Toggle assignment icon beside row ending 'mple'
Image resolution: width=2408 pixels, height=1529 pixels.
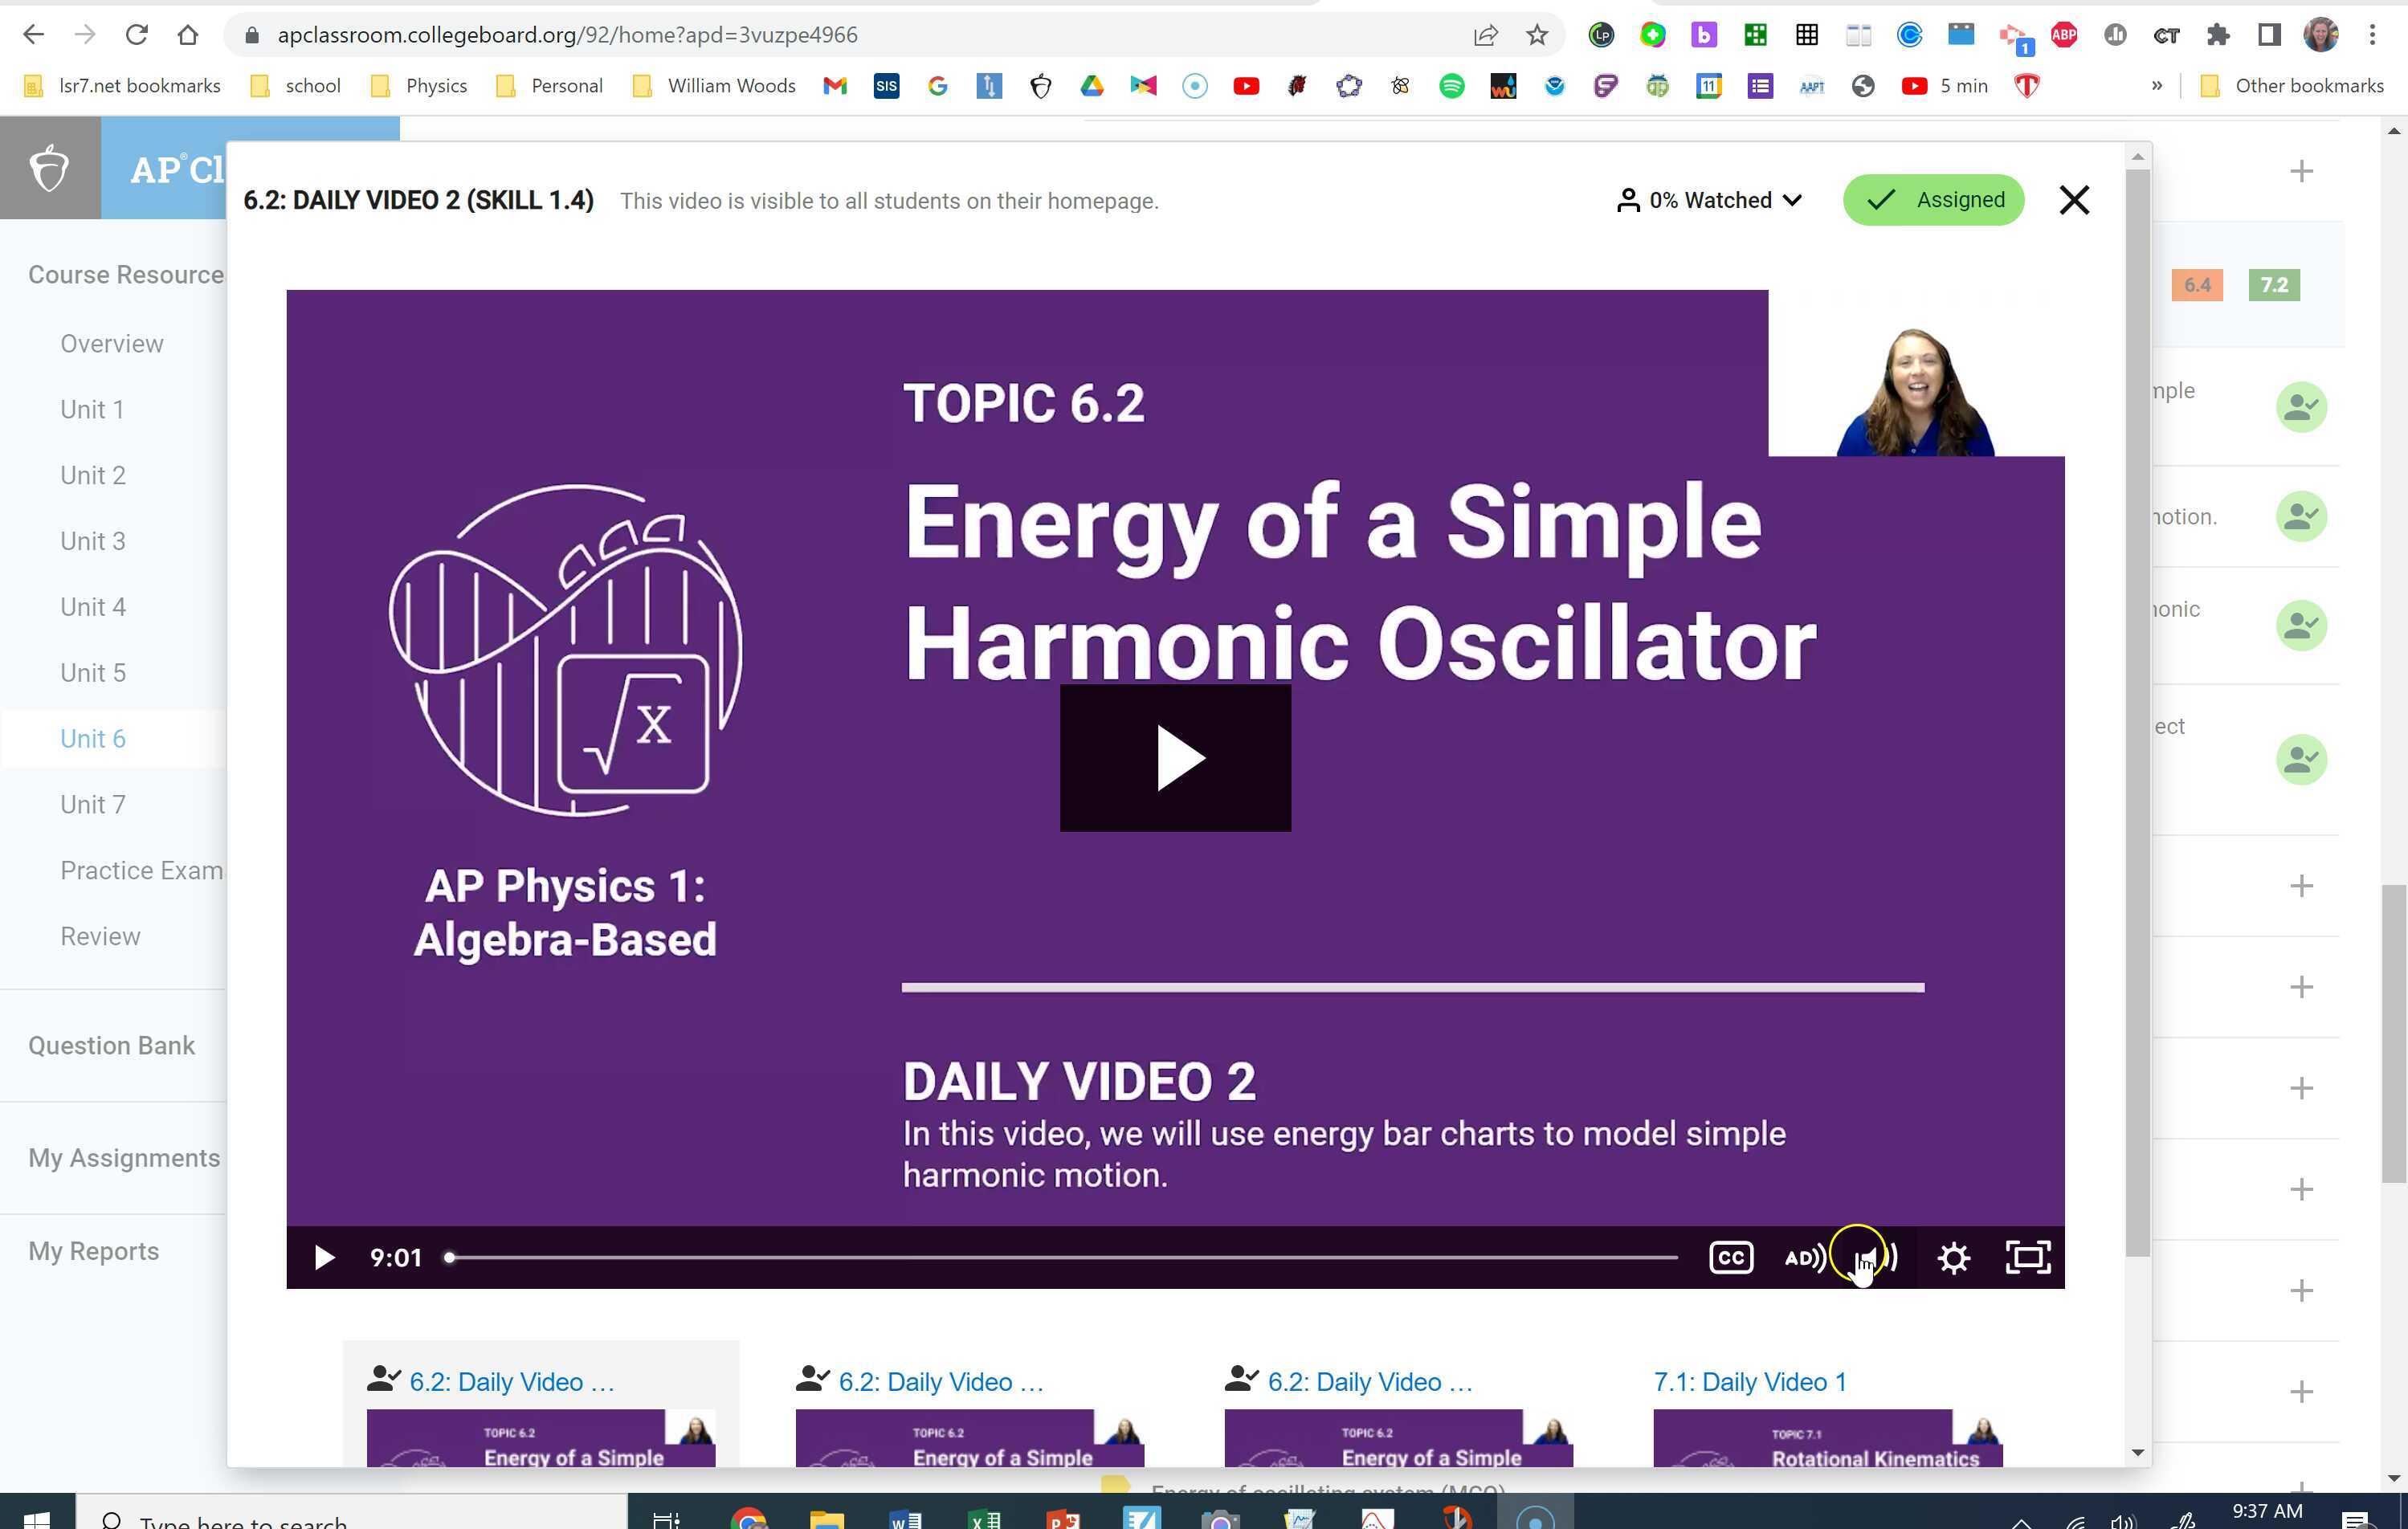(2301, 407)
